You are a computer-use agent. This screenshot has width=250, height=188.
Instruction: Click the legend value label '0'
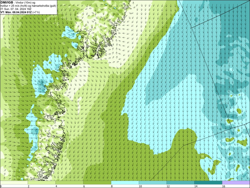coord(1,186)
